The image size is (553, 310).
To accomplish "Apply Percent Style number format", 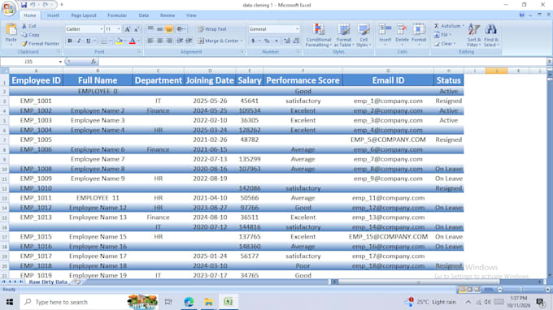I will pos(267,41).
